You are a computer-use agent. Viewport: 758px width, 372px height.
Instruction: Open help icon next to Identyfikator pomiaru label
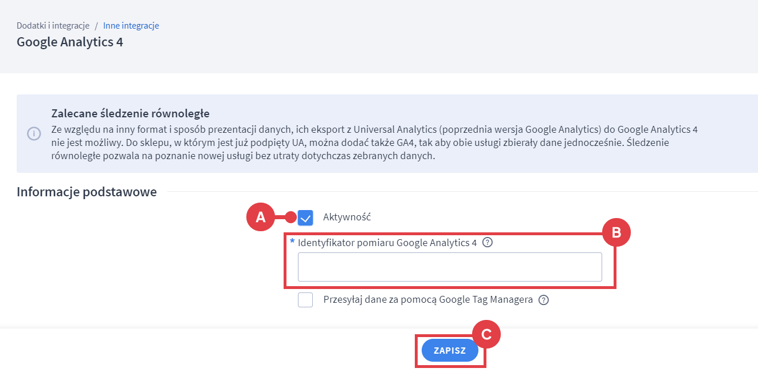488,242
